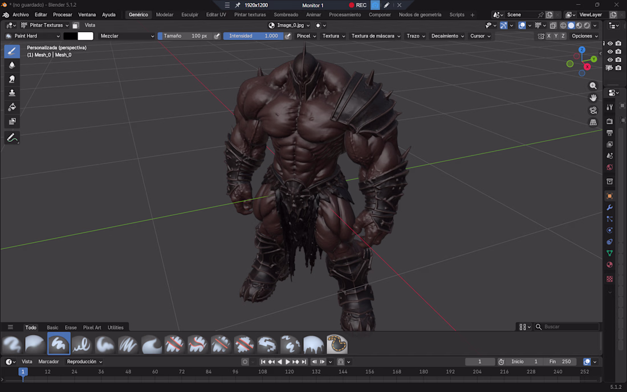Screen dimensions: 627x392
Task: Select the Draw brush tool in toolbar
Action: 12,51
